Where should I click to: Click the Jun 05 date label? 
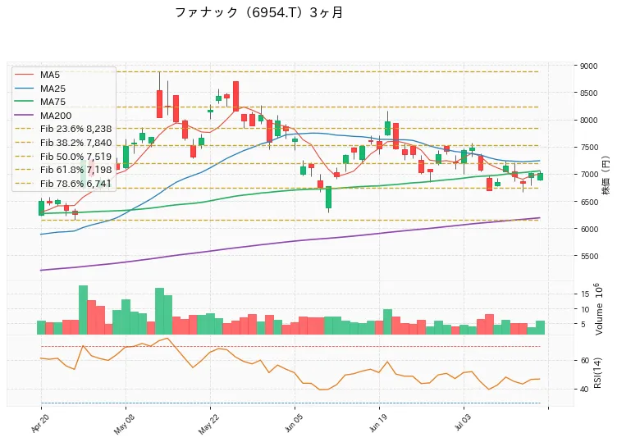click(293, 423)
